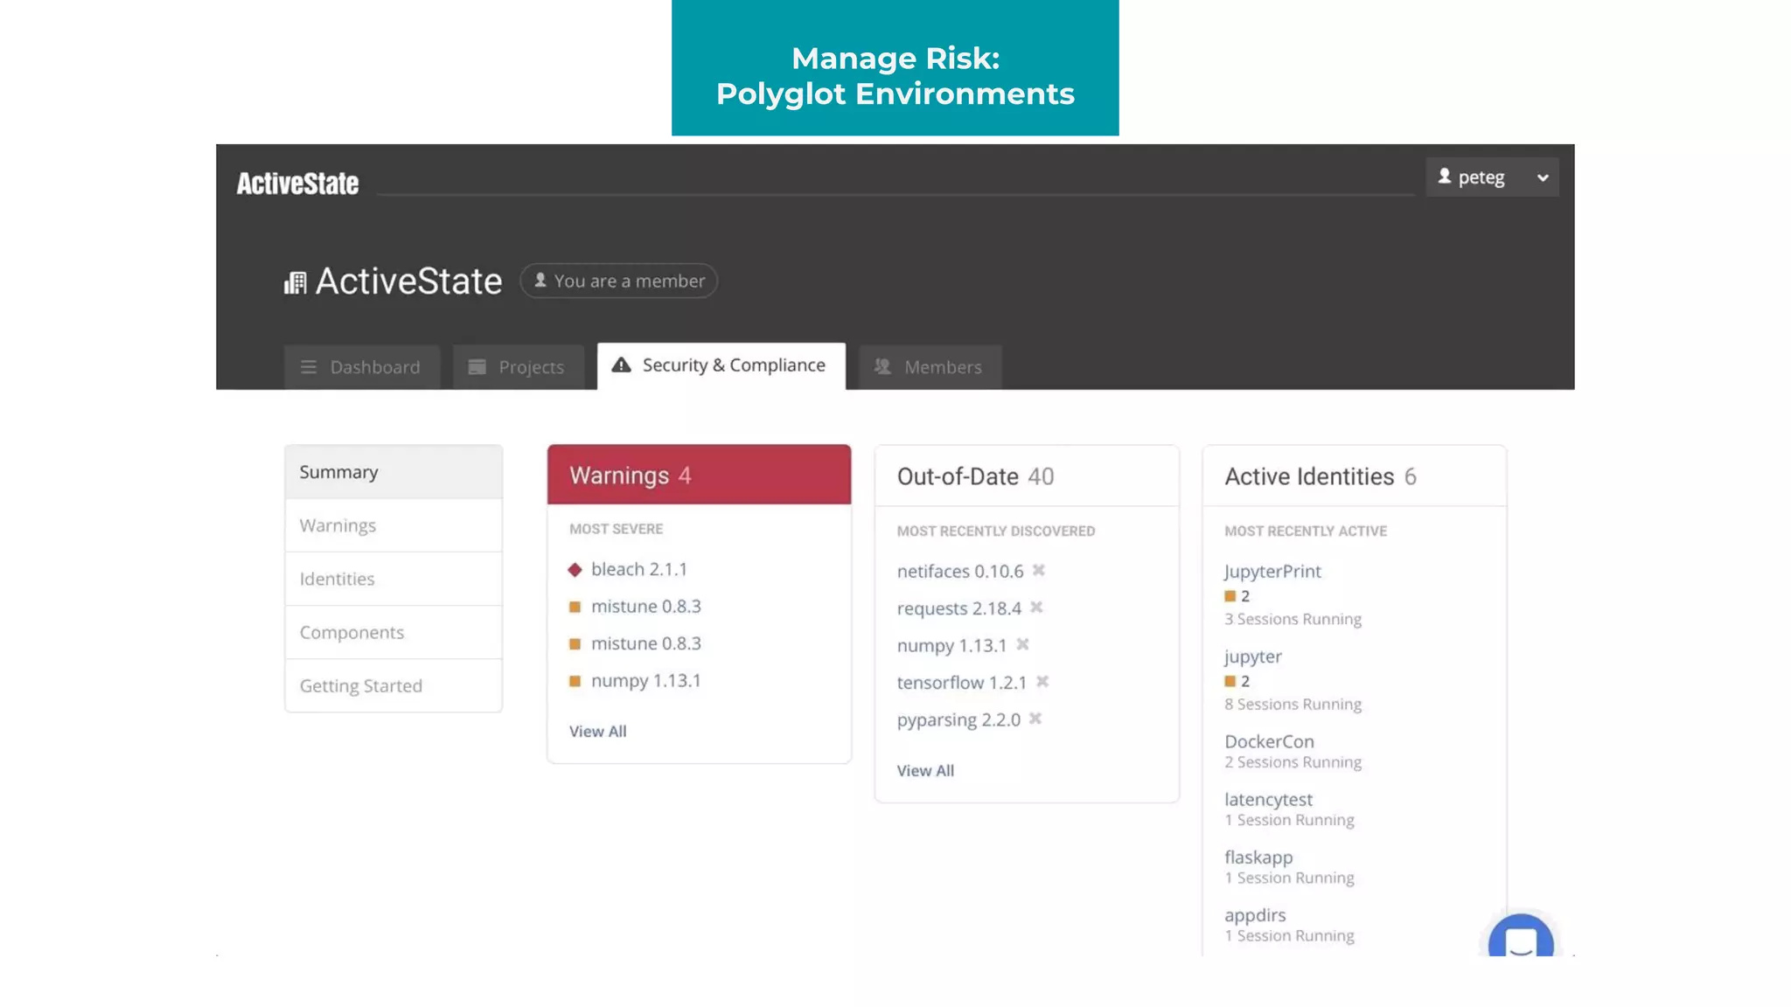Click View All under Warnings
The image size is (1791, 1007).
(598, 732)
